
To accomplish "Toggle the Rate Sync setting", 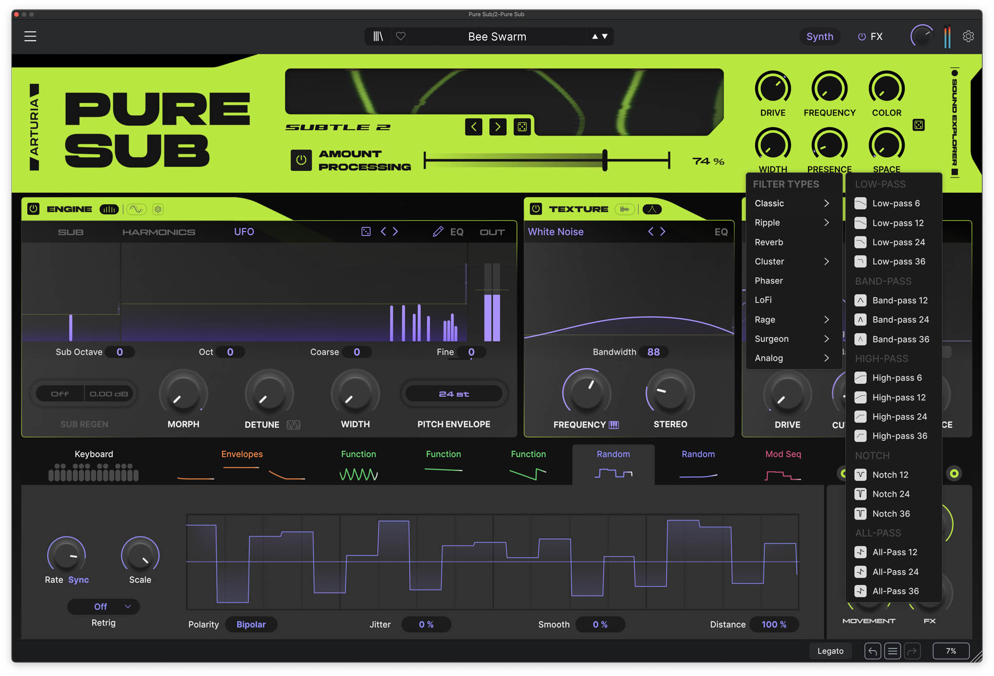I will click(x=79, y=579).
